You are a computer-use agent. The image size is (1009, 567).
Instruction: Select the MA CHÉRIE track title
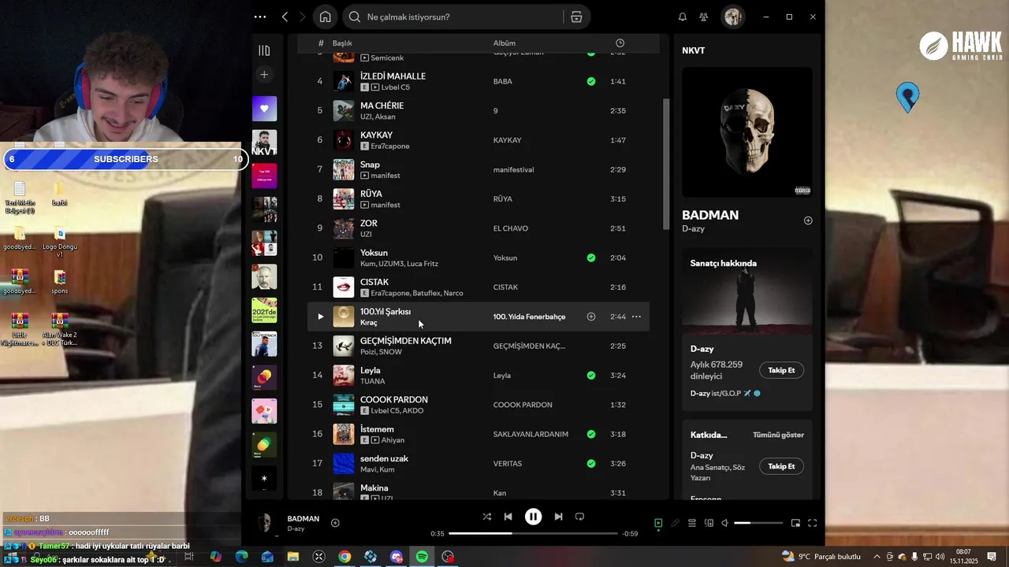click(382, 106)
